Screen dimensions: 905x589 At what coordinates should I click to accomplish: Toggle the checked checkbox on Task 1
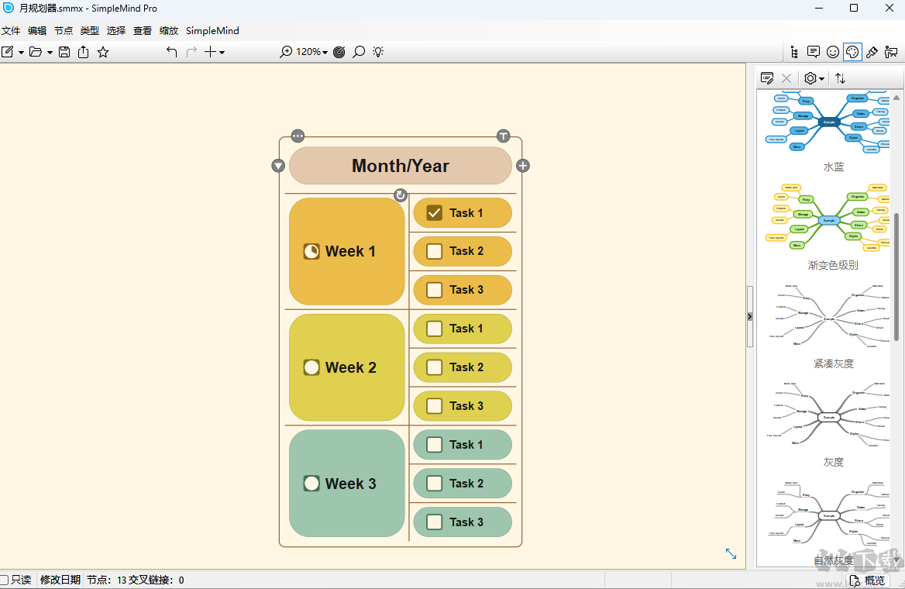(x=434, y=212)
